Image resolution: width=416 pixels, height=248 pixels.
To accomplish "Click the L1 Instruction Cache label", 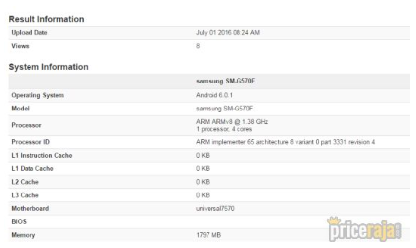I will point(42,156).
